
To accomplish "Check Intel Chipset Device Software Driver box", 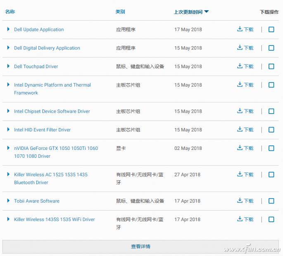I will pos(271,111).
